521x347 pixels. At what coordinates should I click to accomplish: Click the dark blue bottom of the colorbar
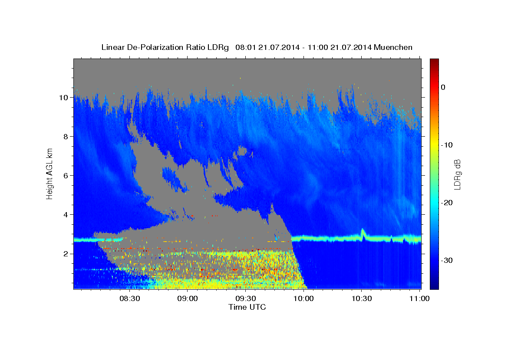434,285
